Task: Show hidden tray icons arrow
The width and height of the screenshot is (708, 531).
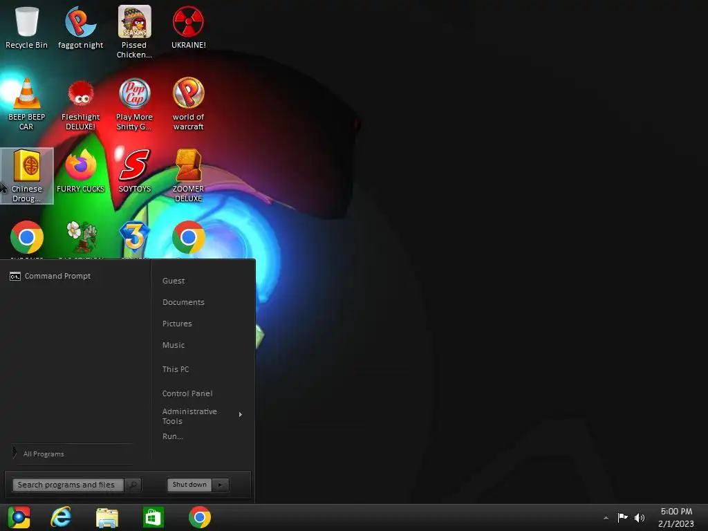Action: [606, 518]
